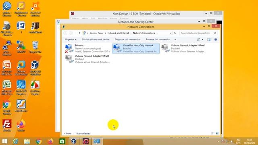
Task: Launch FastStone Capture from desktop
Action: 35,87
